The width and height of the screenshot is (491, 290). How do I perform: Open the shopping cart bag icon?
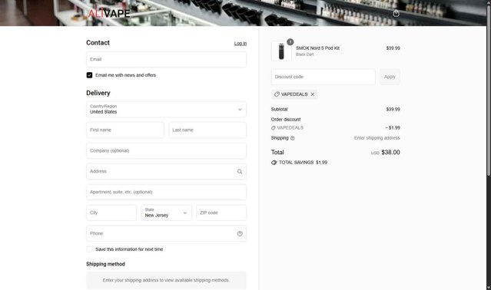pyautogui.click(x=396, y=14)
